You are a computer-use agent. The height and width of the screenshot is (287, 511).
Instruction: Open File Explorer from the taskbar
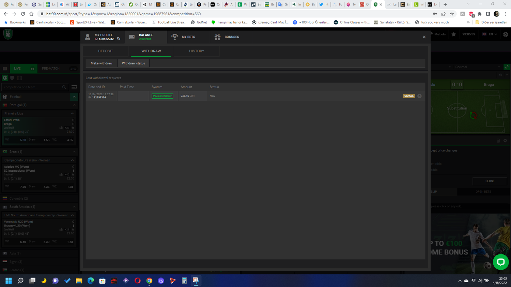(79, 281)
